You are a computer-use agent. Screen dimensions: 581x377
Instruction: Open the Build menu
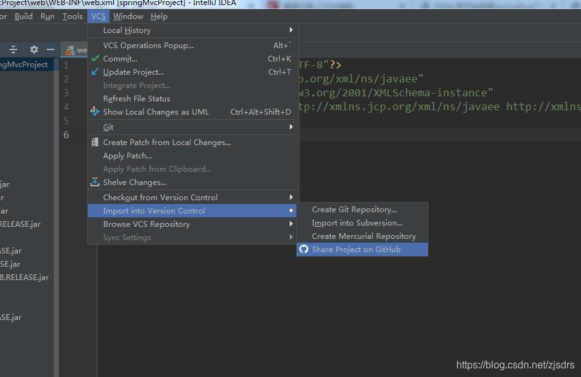coord(23,16)
